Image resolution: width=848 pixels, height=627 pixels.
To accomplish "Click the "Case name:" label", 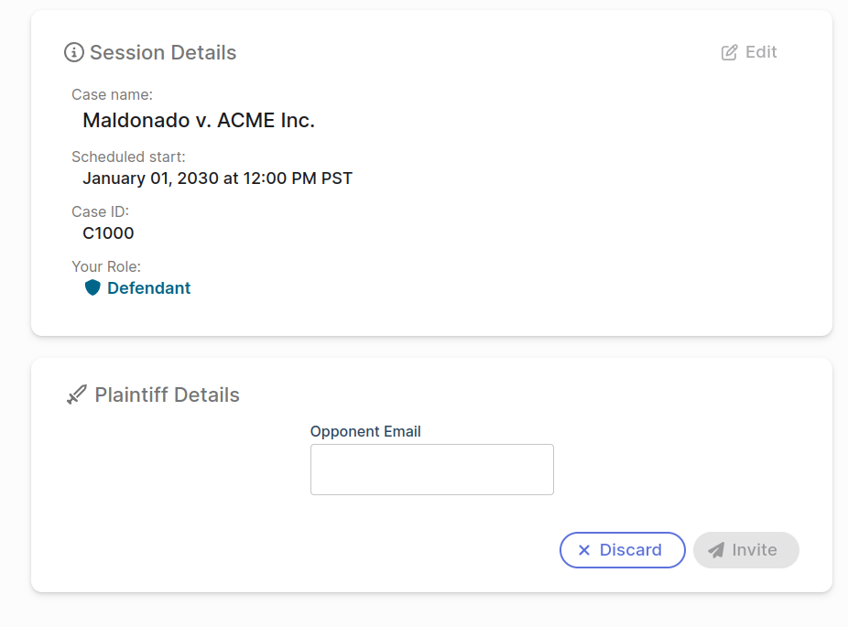I will point(112,94).
